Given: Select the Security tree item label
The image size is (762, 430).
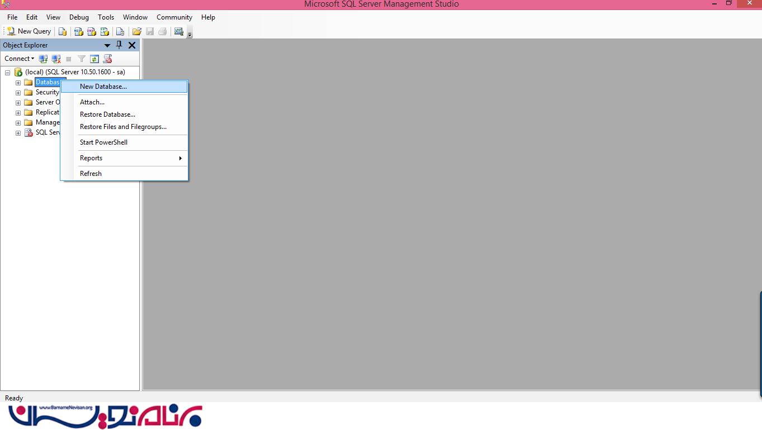Looking at the screenshot, I should click(48, 92).
